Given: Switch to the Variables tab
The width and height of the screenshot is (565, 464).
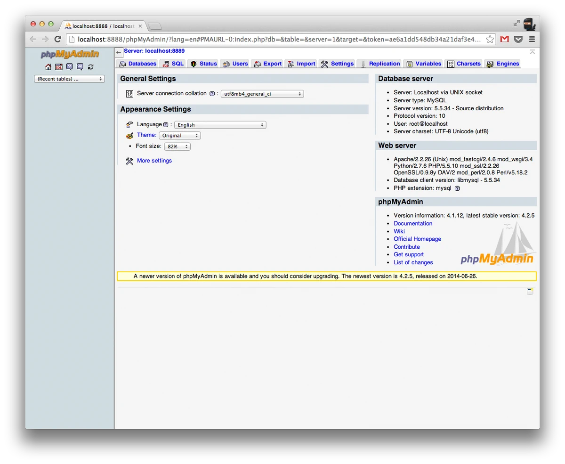Looking at the screenshot, I should (x=423, y=64).
